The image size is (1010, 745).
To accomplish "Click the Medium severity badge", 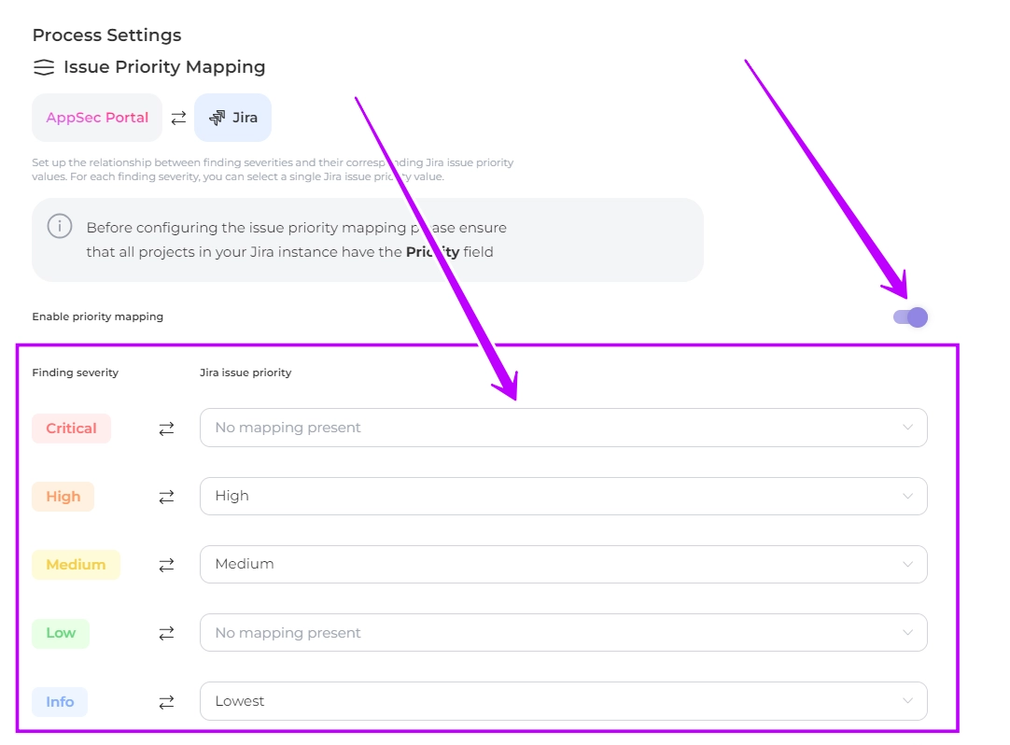I will coord(76,565).
